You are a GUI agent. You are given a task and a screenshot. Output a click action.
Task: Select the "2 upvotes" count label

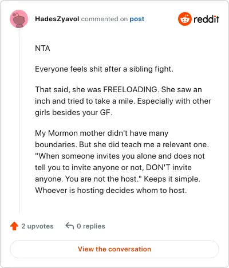[37, 226]
